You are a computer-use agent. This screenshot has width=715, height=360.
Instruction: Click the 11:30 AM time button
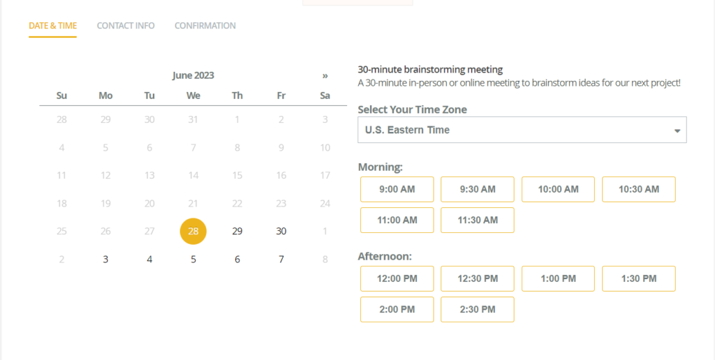[478, 220]
